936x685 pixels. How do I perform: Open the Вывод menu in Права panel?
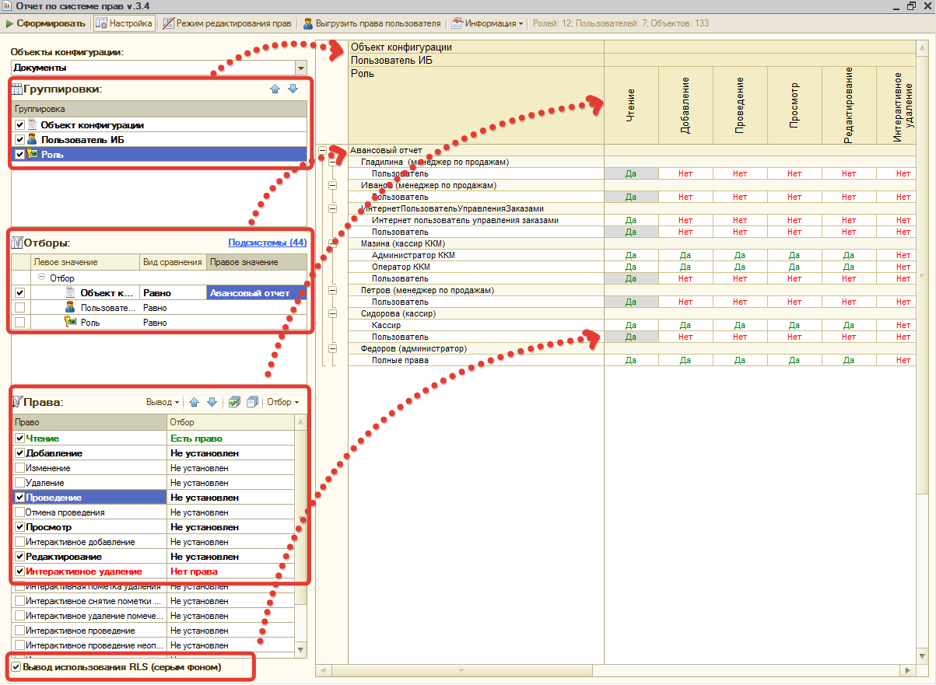(x=163, y=402)
